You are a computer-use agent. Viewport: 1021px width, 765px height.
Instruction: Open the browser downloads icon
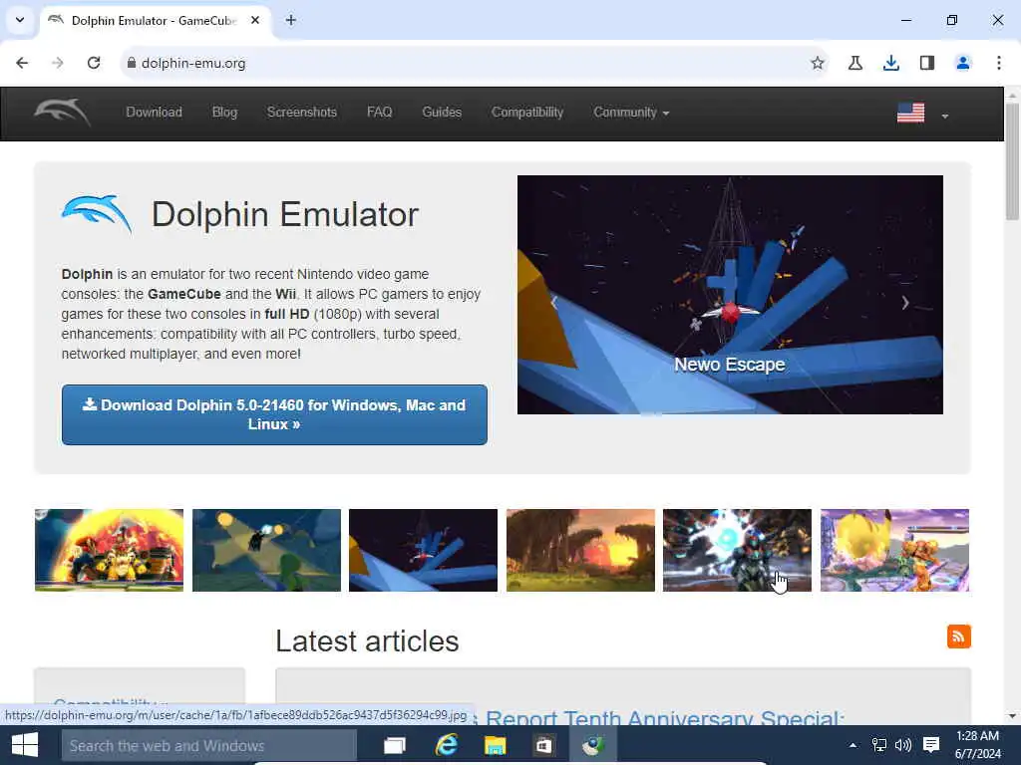coord(890,63)
